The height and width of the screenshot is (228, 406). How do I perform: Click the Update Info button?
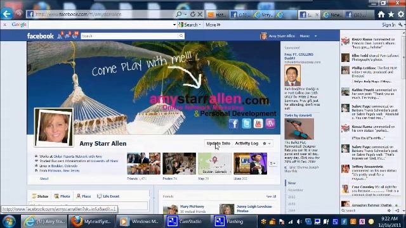click(218, 143)
